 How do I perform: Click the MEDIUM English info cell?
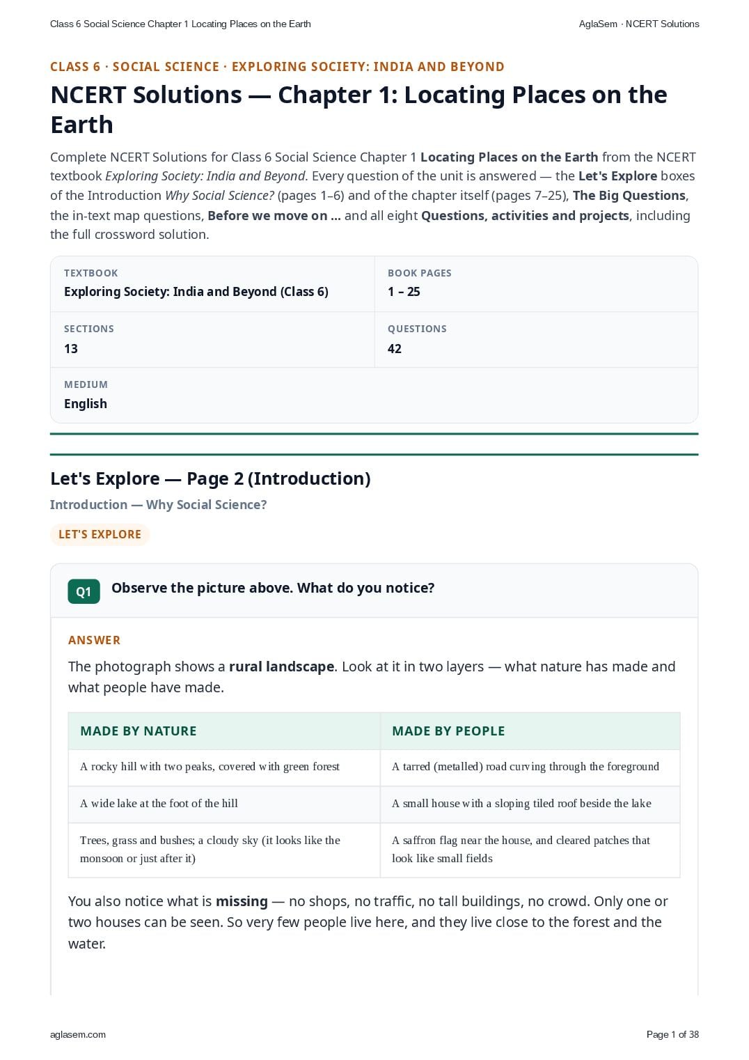coord(374,395)
